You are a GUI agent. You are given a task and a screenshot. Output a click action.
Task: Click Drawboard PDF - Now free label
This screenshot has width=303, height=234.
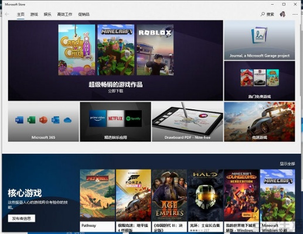pyautogui.click(x=188, y=137)
